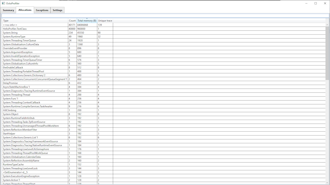
Task: Select the DelayPromise row
Action: point(164,83)
